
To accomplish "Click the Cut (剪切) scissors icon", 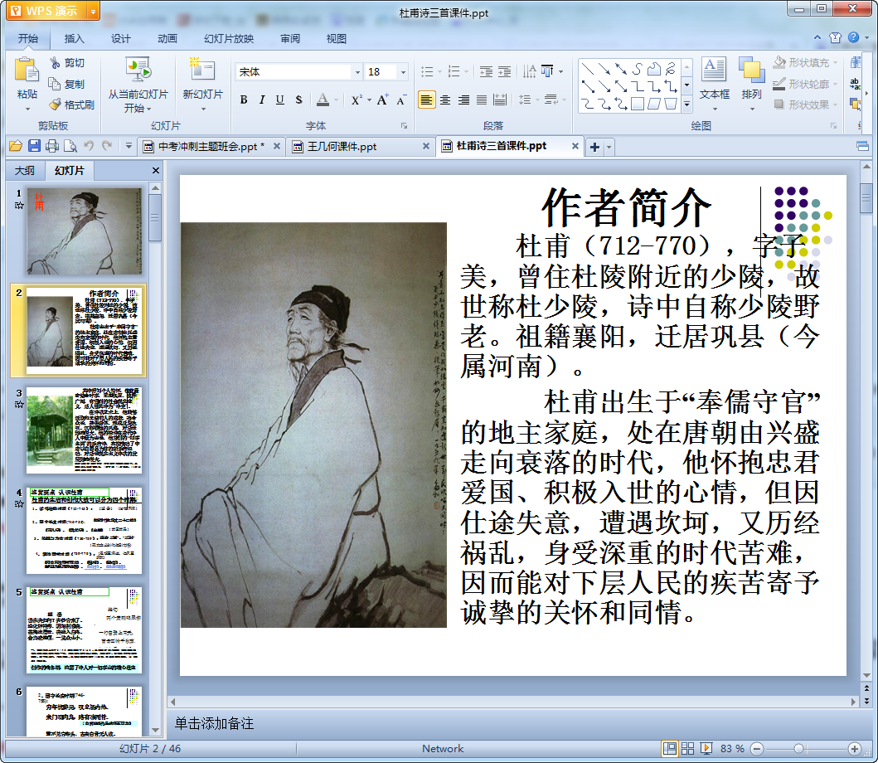I will point(55,63).
